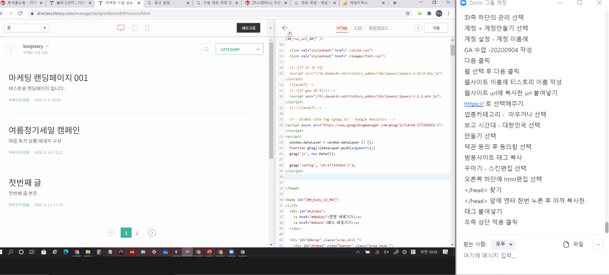
Task: Open the help question mark icon
Action: (418, 28)
